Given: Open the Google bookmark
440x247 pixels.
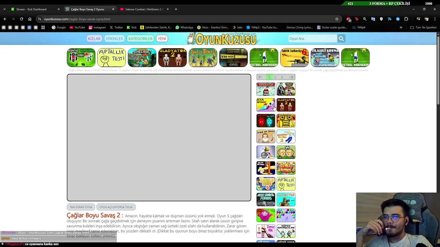Looking at the screenshot, I should coord(58,27).
